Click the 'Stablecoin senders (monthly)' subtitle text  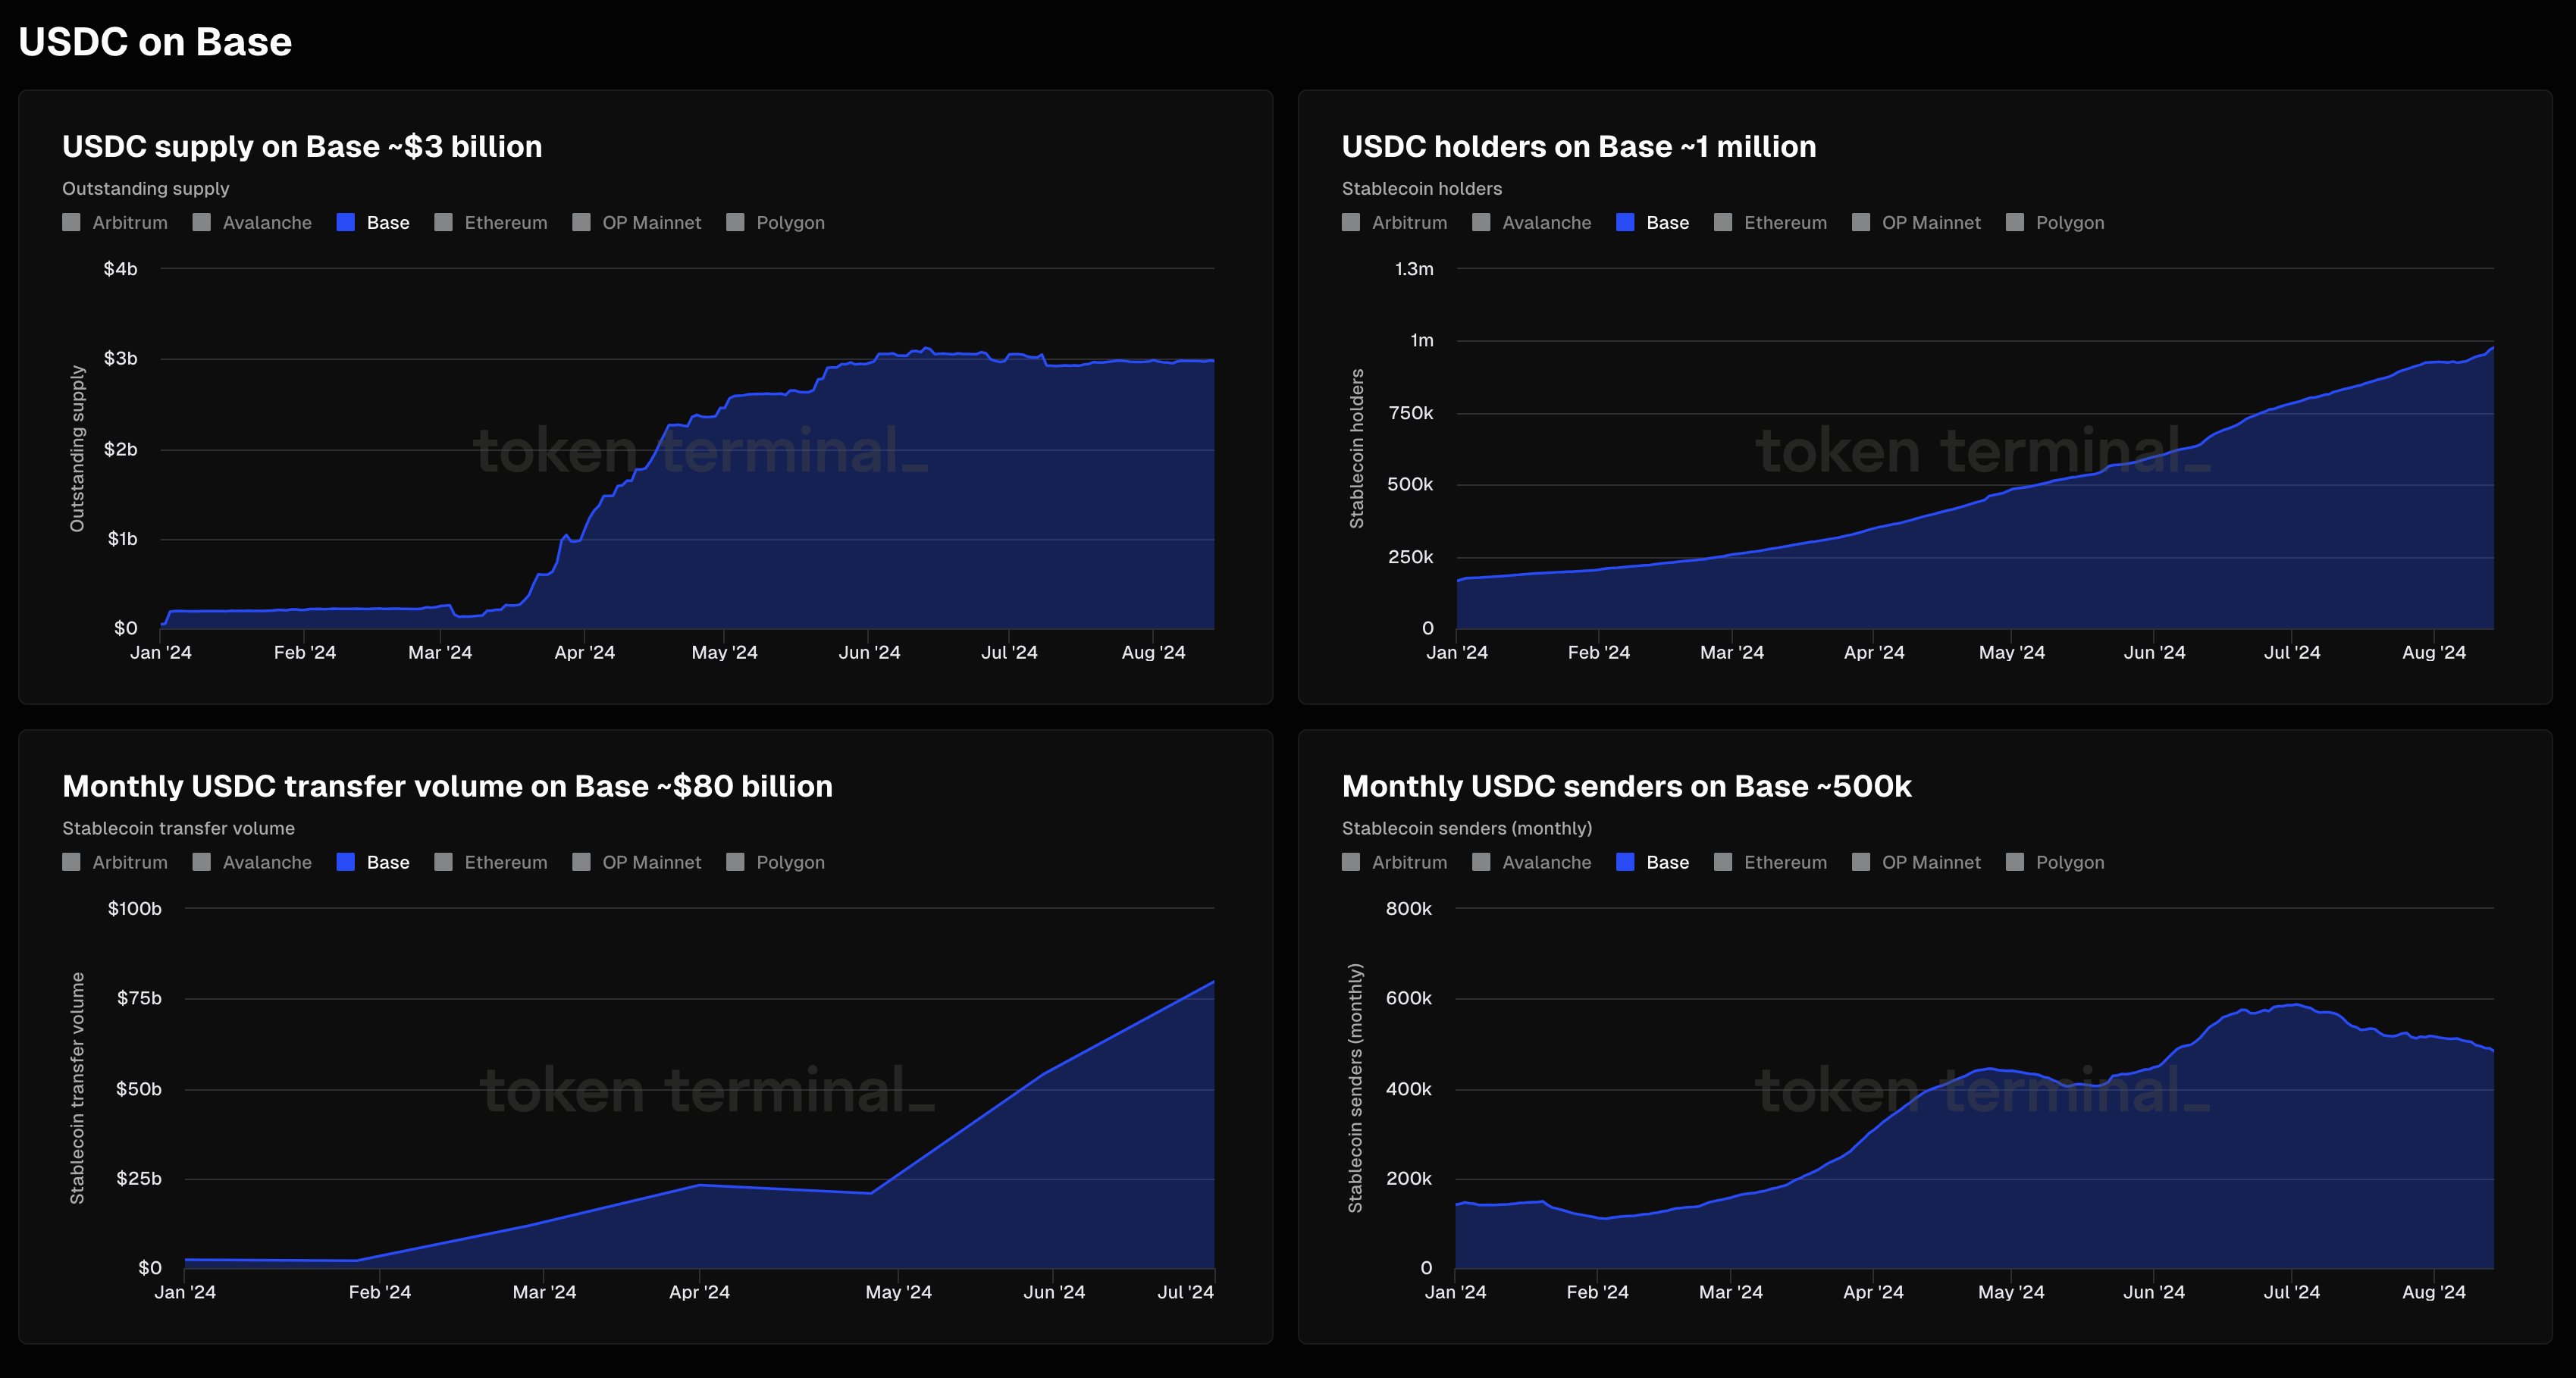tap(1467, 828)
